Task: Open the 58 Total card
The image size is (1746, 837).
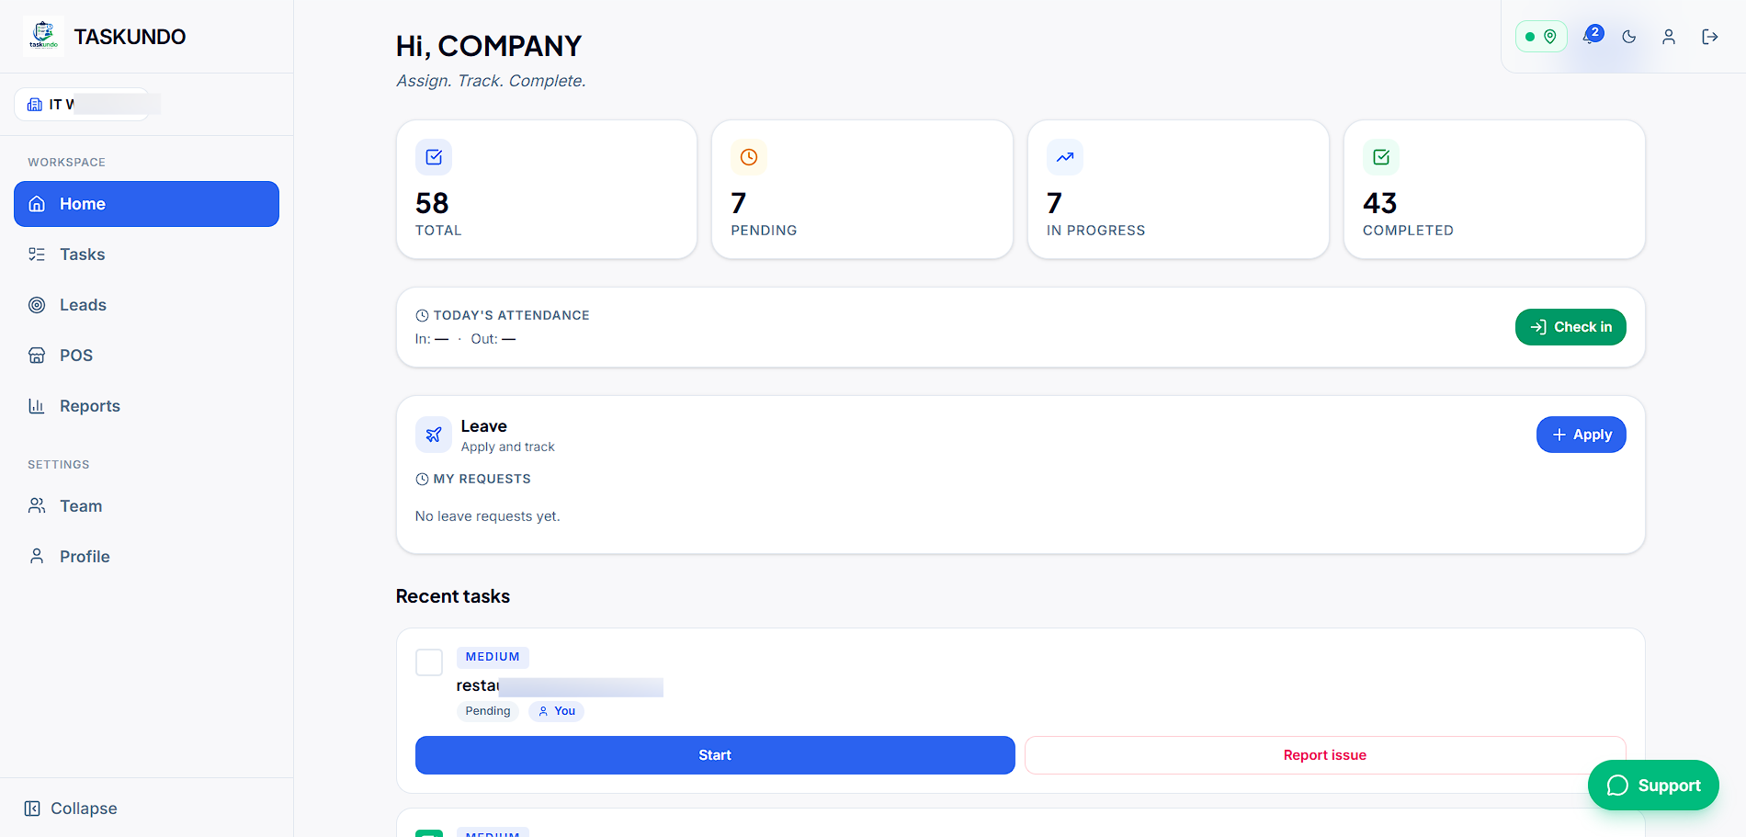Action: point(547,189)
